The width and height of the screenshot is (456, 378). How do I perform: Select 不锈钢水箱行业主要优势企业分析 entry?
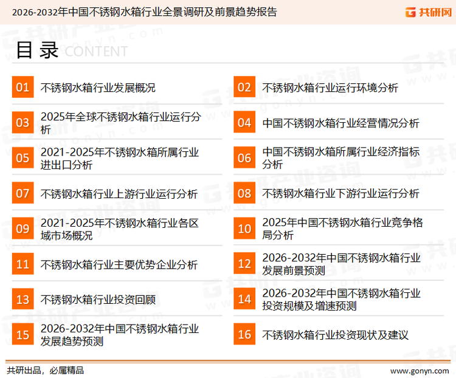click(119, 264)
